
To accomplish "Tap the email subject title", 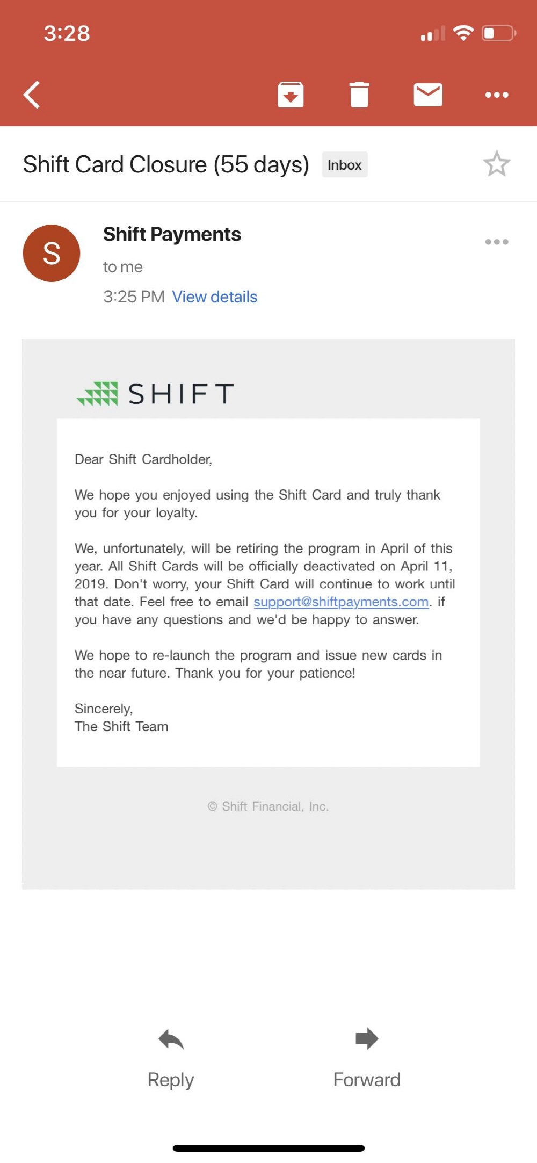I will [x=166, y=164].
